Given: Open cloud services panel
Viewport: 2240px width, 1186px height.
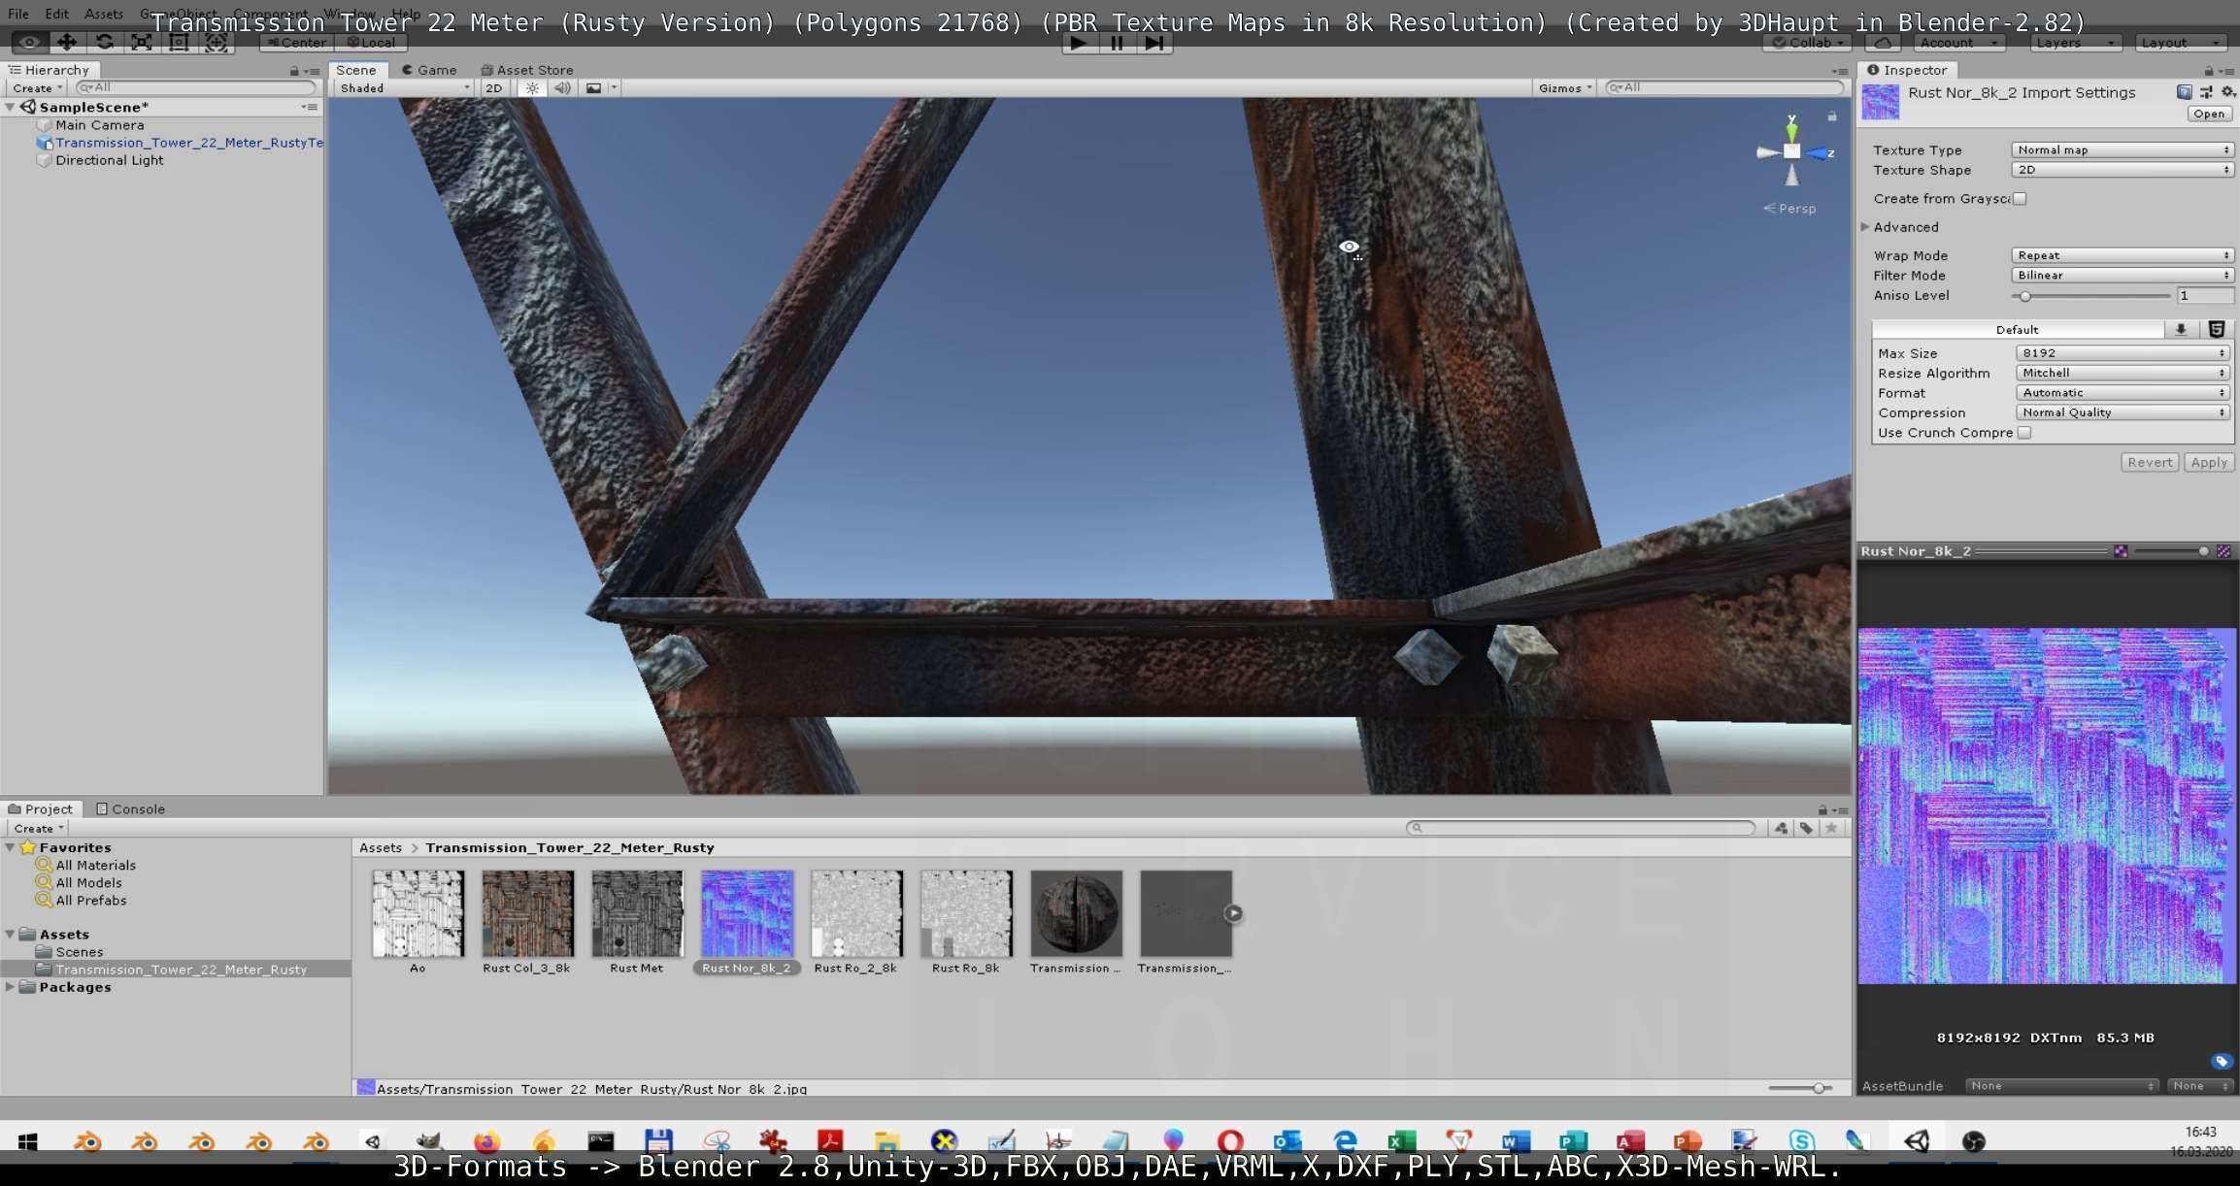Looking at the screenshot, I should [x=1883, y=43].
